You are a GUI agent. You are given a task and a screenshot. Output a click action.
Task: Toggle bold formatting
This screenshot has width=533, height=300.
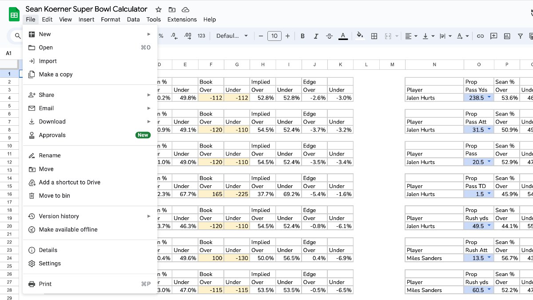[x=302, y=36]
